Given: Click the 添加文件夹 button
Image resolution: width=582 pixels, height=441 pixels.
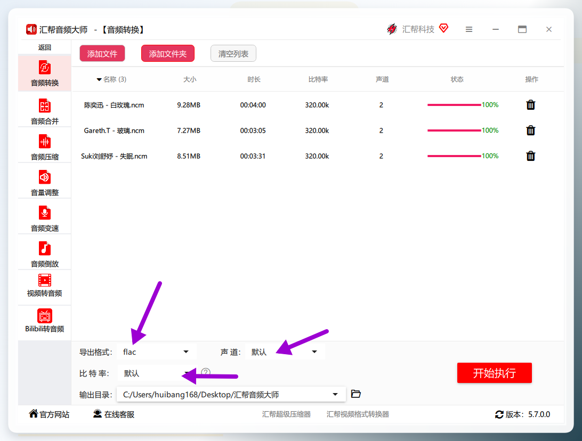Looking at the screenshot, I should point(168,54).
